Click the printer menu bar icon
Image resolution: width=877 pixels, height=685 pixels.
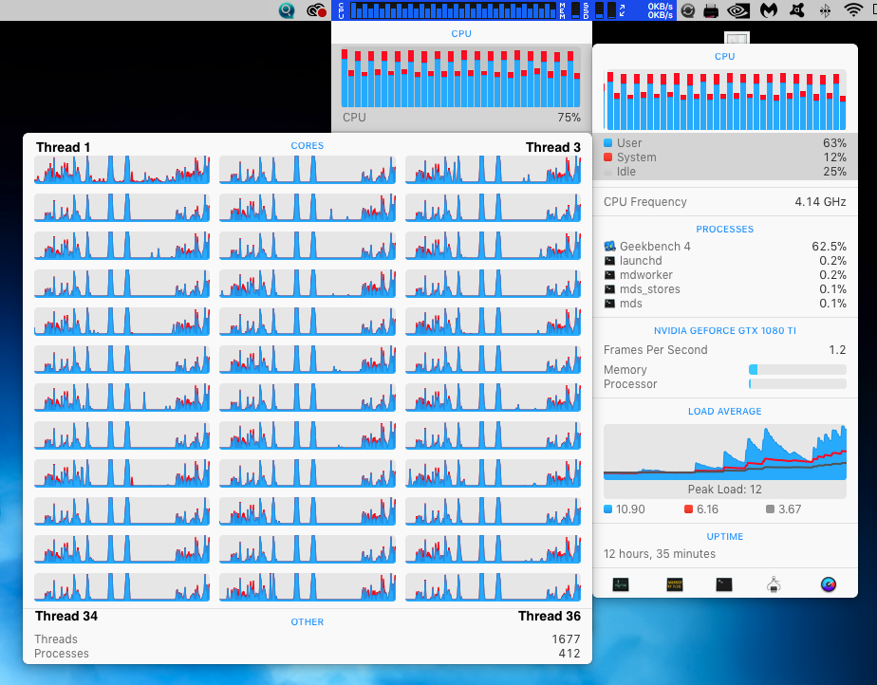(x=711, y=10)
